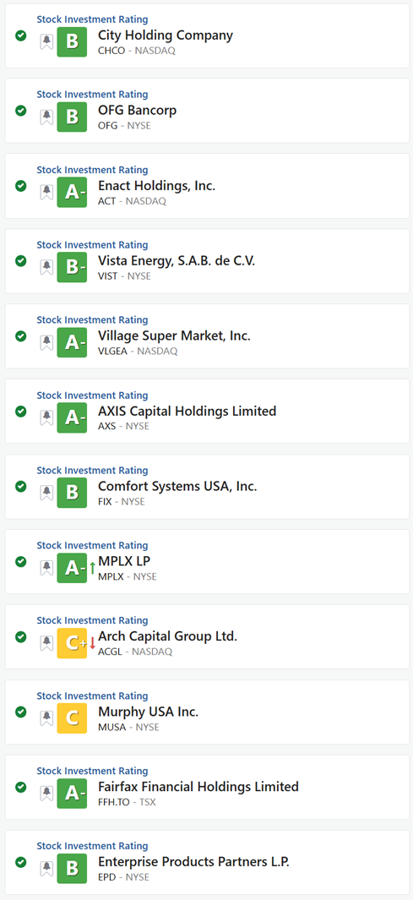Screen dimensions: 413x900
Task: Toggle the green checkmark for Enterprise Products Partners
Action: pos(20,862)
